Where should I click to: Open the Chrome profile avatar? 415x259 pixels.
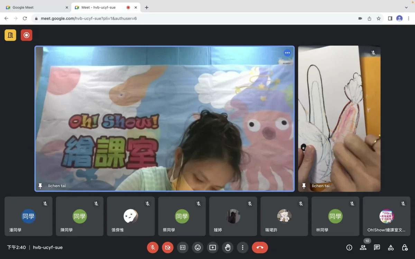click(399, 18)
